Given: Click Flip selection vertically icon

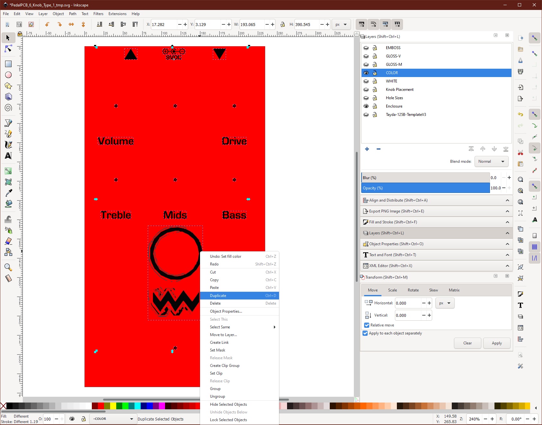Looking at the screenshot, I should (83, 24).
